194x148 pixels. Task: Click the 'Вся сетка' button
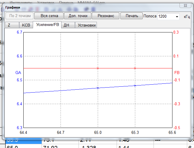pos(49,16)
